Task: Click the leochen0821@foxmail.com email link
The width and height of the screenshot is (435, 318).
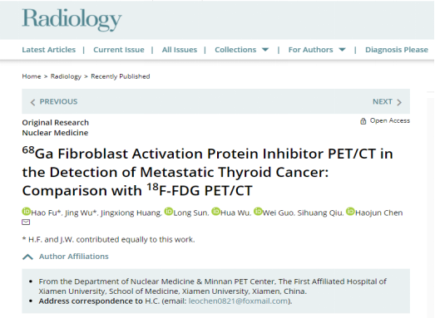Action: click(239, 301)
